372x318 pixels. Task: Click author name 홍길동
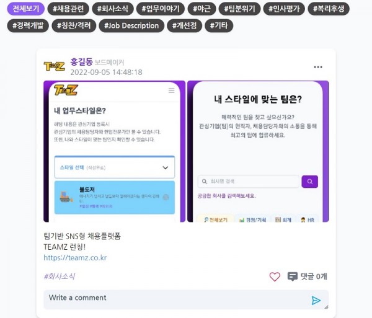coord(81,62)
